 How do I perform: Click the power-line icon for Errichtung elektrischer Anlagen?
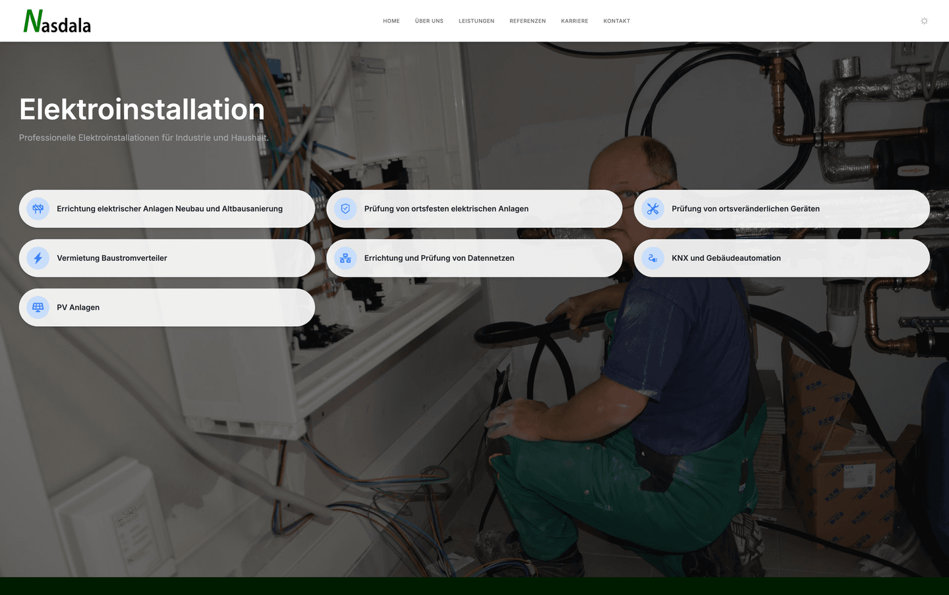coord(38,209)
